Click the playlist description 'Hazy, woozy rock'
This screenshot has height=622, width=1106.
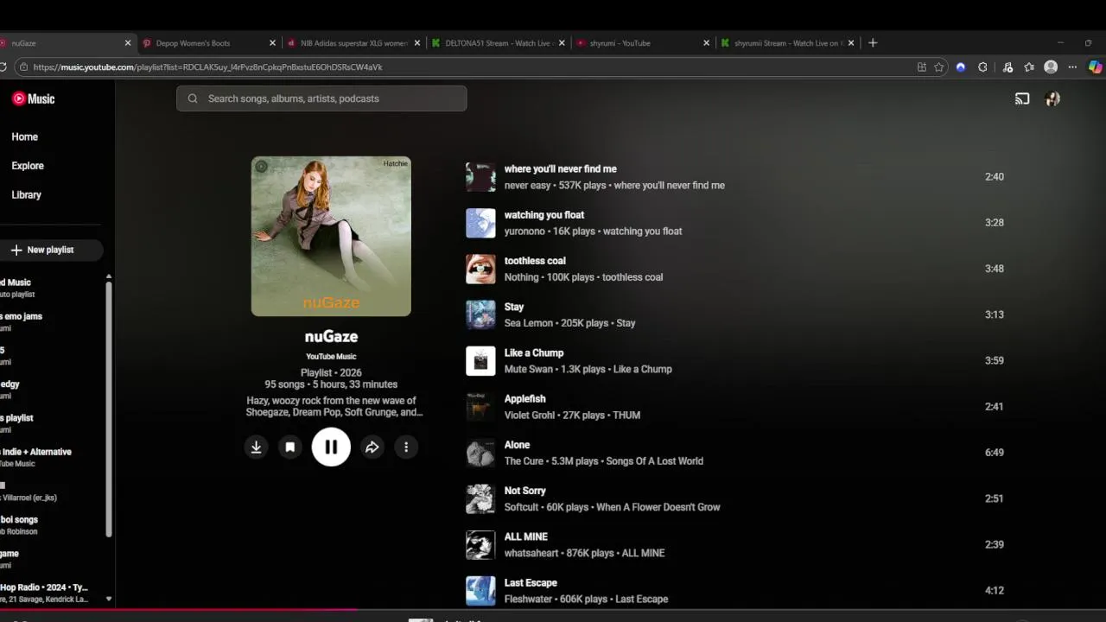[334, 406]
